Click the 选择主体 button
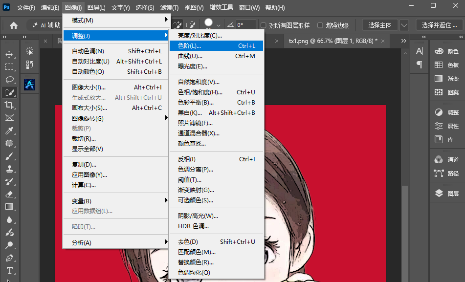The height and width of the screenshot is (282, 465). point(379,25)
